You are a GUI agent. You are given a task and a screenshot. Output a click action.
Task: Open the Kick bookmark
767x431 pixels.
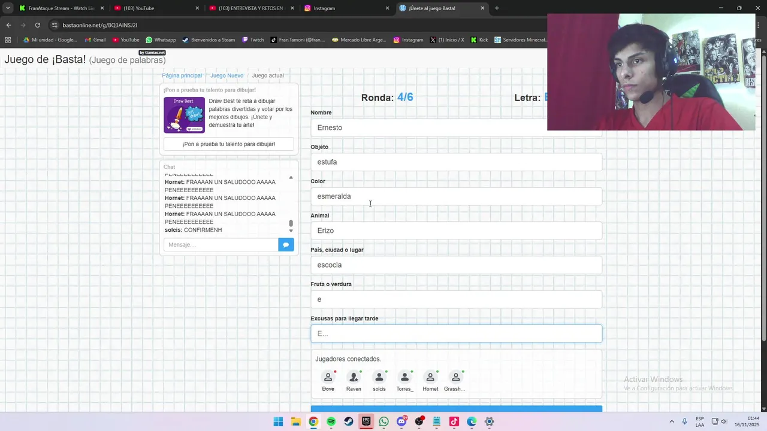click(479, 40)
